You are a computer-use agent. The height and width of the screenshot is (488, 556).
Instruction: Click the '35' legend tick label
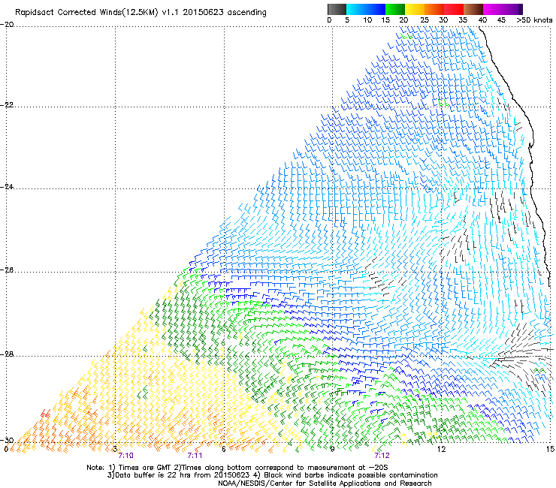(x=463, y=20)
